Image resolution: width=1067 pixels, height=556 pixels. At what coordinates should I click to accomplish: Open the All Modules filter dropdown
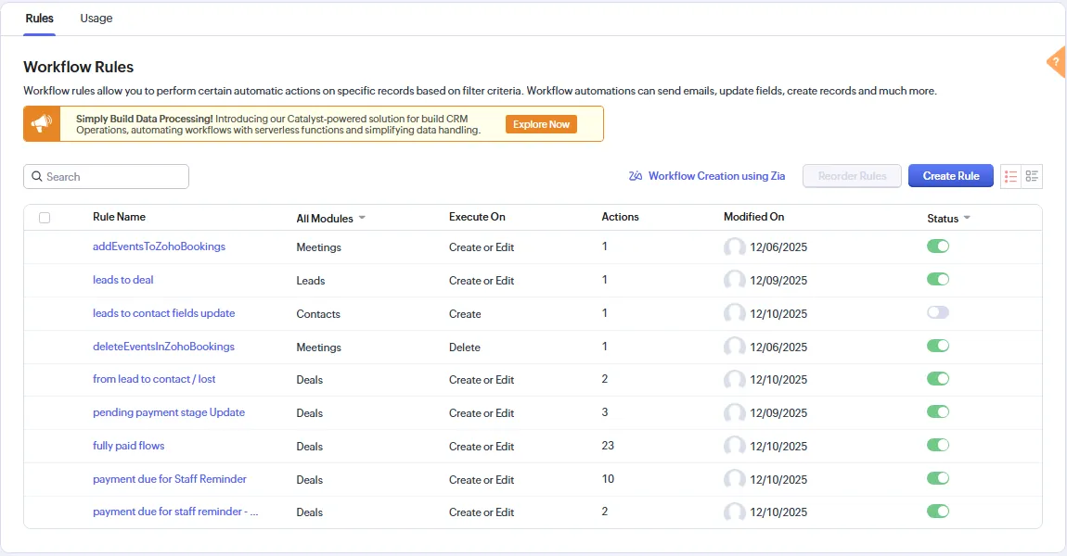330,218
